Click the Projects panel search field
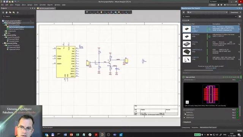Image resolution: width=243 pixels, height=137 pixels. [18, 16]
